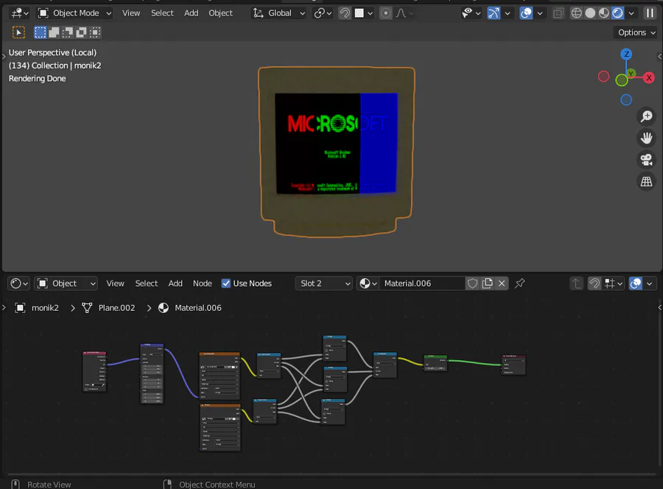Open the Add menu in 3D viewport
Screen dimensions: 663x489
(191, 13)
